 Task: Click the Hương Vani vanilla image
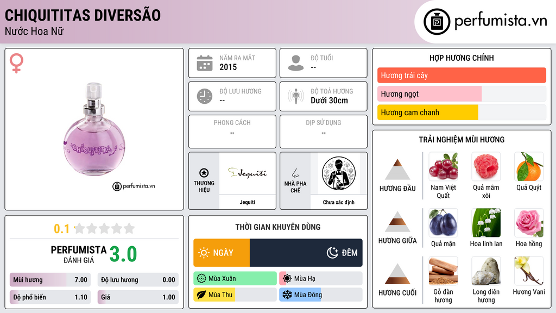pos(529,271)
